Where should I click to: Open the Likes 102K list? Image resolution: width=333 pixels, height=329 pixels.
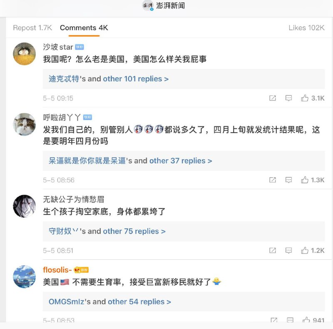click(x=306, y=28)
